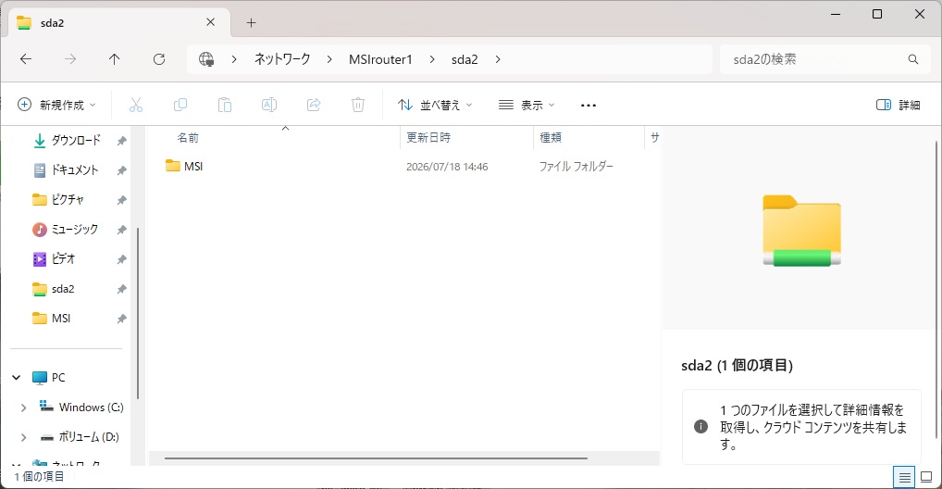The height and width of the screenshot is (489, 942).
Task: Switch to details list view icon in status bar
Action: (904, 478)
